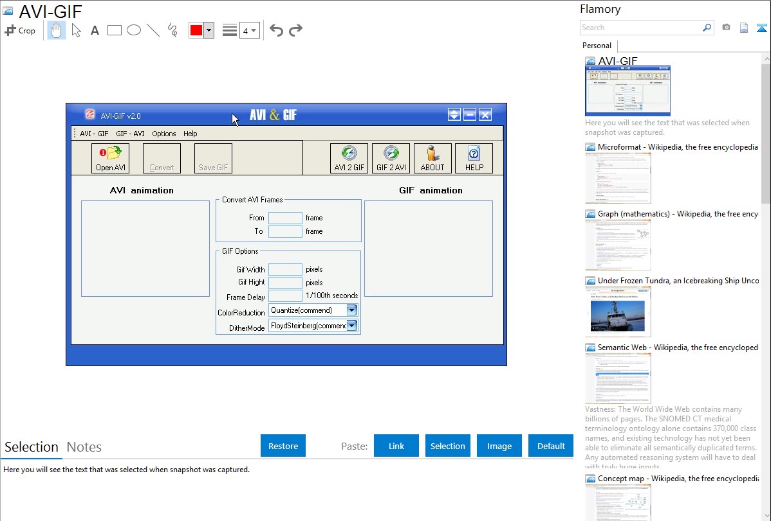Select the straight line tool
Screen dimensions: 771x521
click(153, 30)
